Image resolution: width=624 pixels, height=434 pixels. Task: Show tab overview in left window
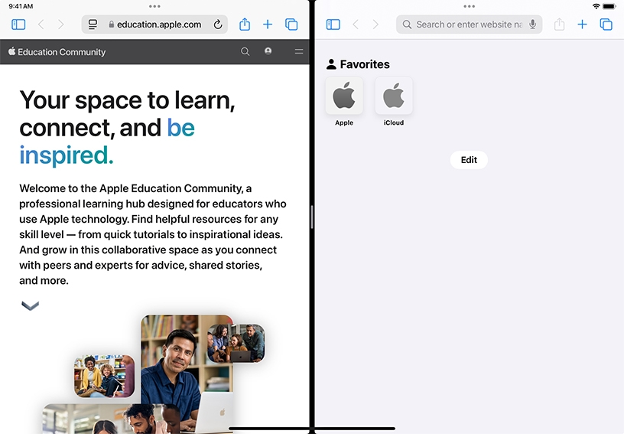[x=291, y=24]
